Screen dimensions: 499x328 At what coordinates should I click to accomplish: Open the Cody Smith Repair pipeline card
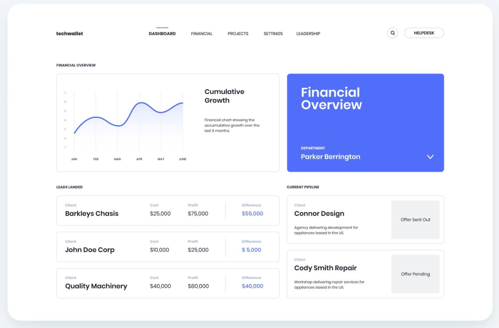[x=365, y=274]
